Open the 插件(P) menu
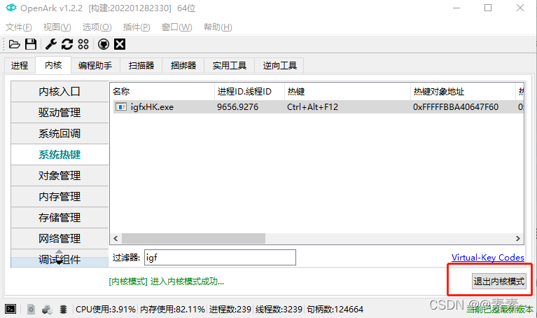 click(137, 27)
